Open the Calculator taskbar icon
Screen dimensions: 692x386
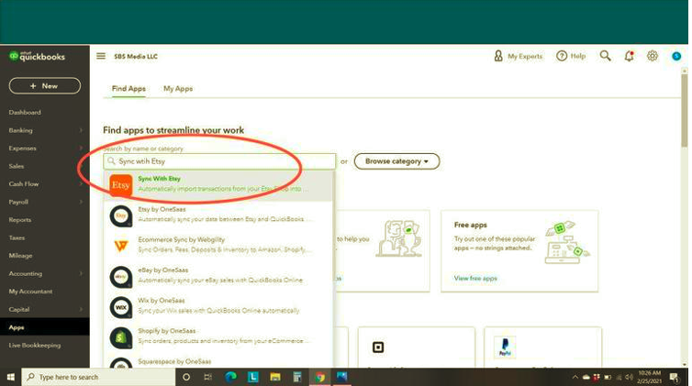(297, 377)
